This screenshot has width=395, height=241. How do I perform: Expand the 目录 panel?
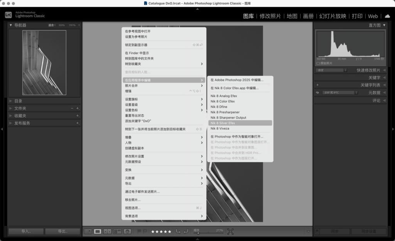pyautogui.click(x=18, y=101)
